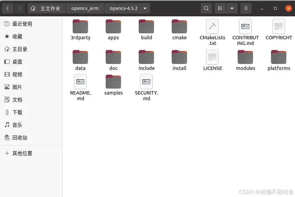Go to 下载 in the sidebar
The width and height of the screenshot is (295, 197).
point(17,112)
